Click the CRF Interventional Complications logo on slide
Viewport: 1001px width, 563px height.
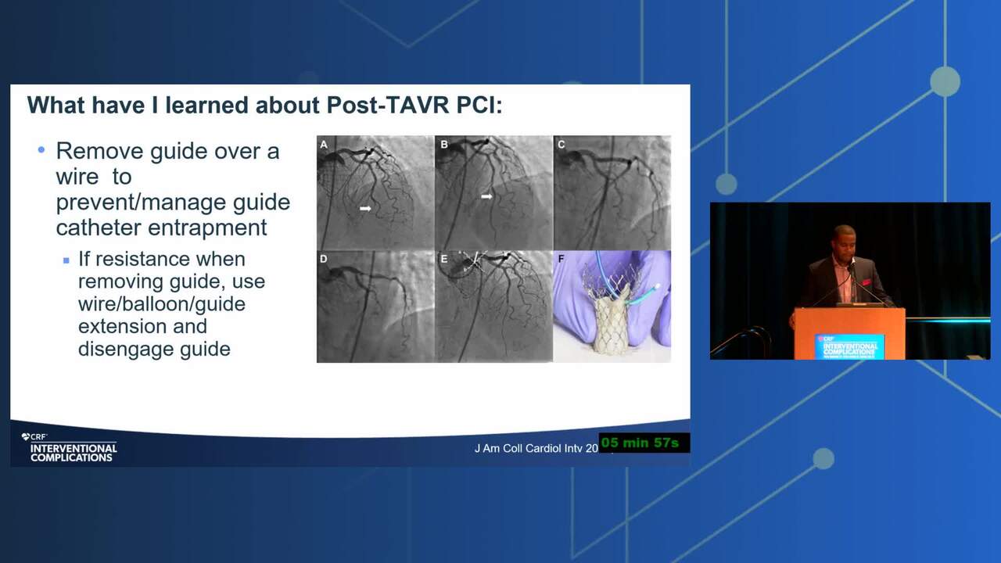(69, 447)
